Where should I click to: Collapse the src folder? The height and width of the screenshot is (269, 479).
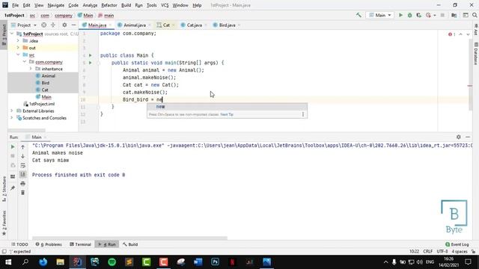[x=18, y=55]
